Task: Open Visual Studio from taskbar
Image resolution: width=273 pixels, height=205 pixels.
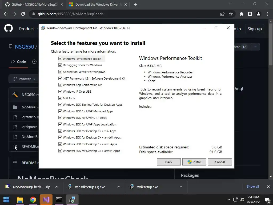Action: tap(46, 200)
